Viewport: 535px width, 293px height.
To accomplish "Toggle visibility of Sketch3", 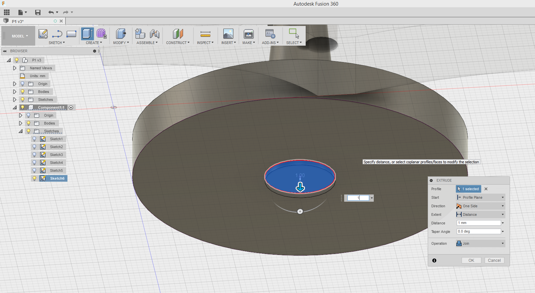I will [x=34, y=155].
